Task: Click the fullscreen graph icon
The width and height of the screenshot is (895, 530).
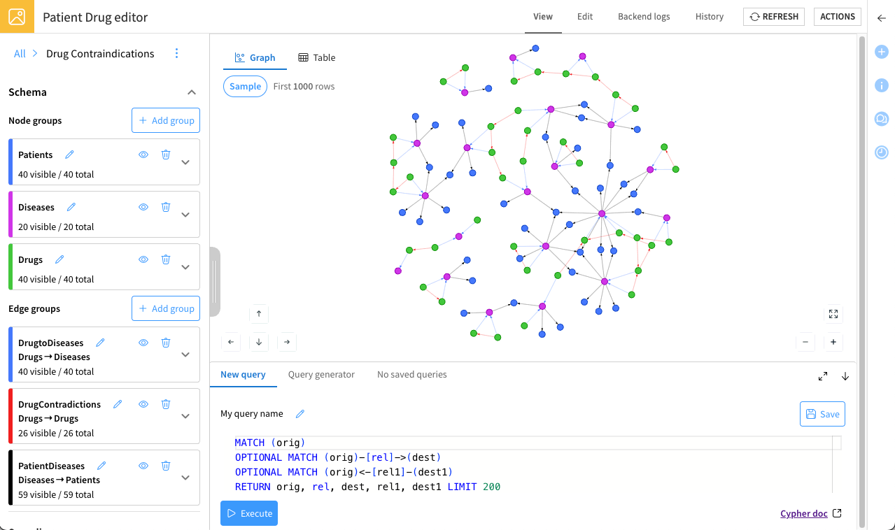Action: tap(833, 314)
